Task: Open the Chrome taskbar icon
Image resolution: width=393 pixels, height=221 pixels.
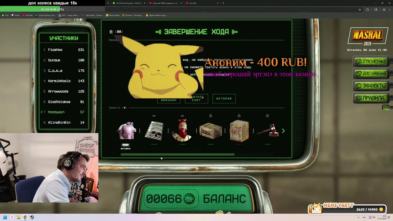Action: click(x=25, y=218)
